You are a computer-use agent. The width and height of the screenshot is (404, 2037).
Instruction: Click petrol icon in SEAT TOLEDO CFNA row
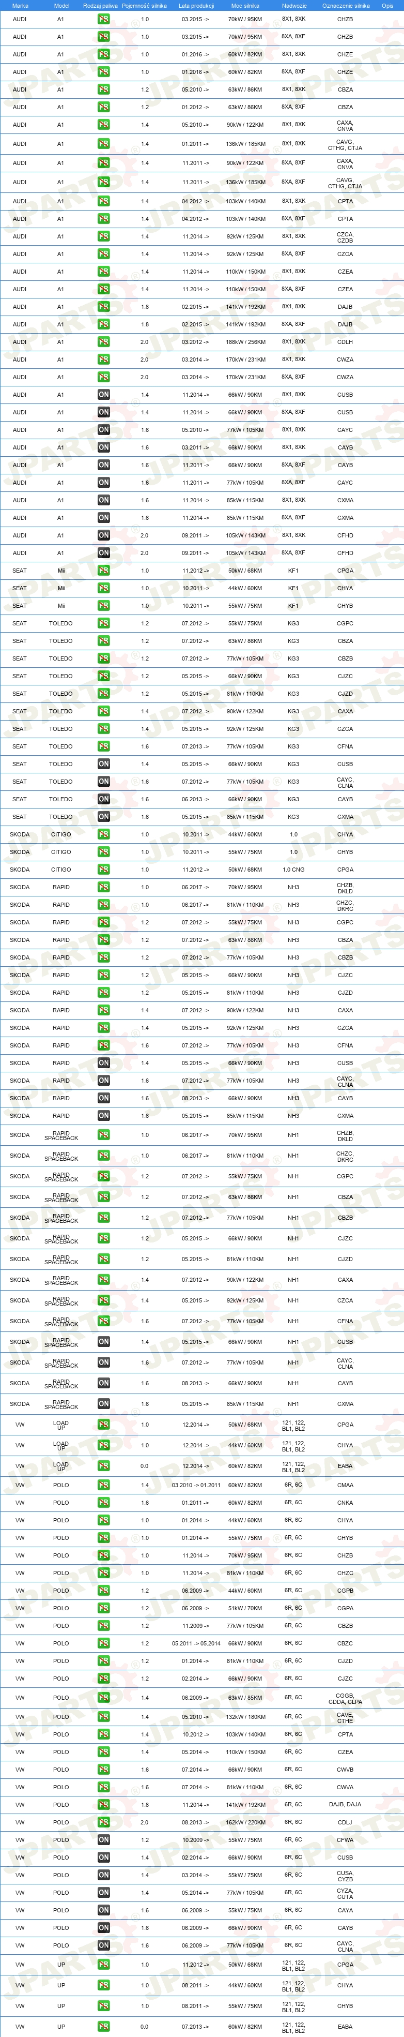tap(103, 746)
